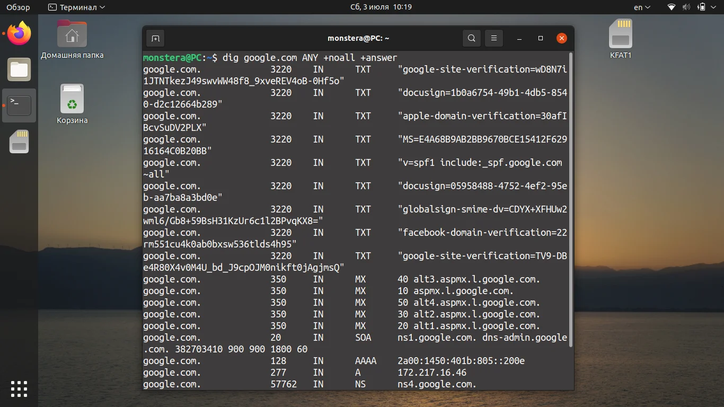
Task: Unmute sound via the muted speaker icon
Action: pos(686,7)
